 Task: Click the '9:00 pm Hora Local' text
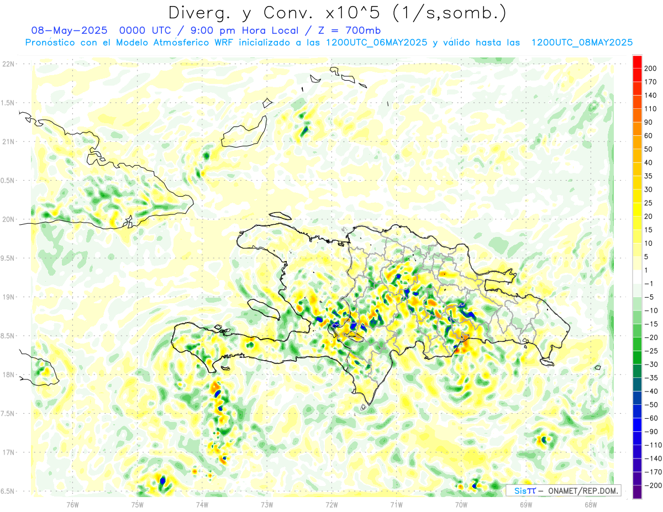[x=242, y=30]
